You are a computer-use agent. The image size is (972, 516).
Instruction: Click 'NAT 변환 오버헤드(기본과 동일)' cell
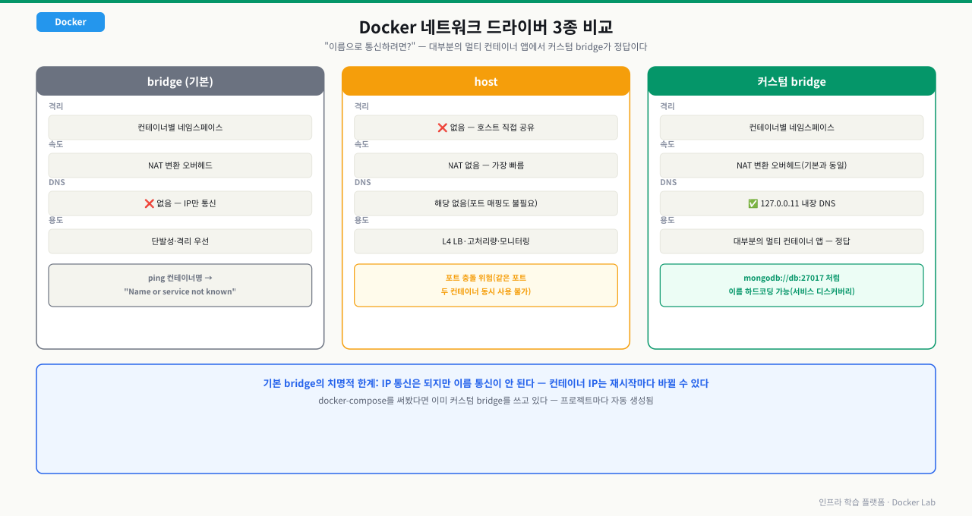coord(791,165)
